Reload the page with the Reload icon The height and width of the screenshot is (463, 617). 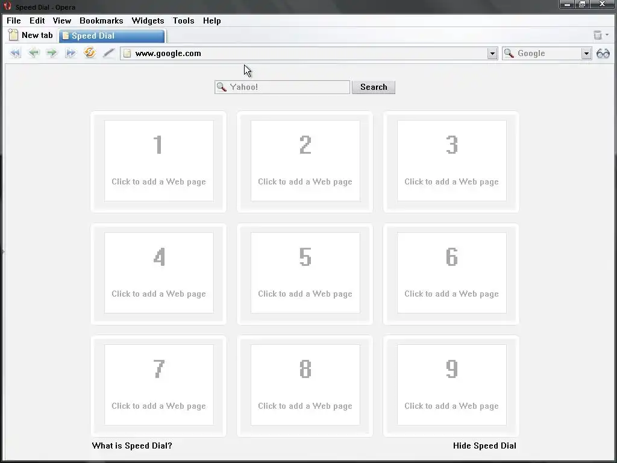90,52
